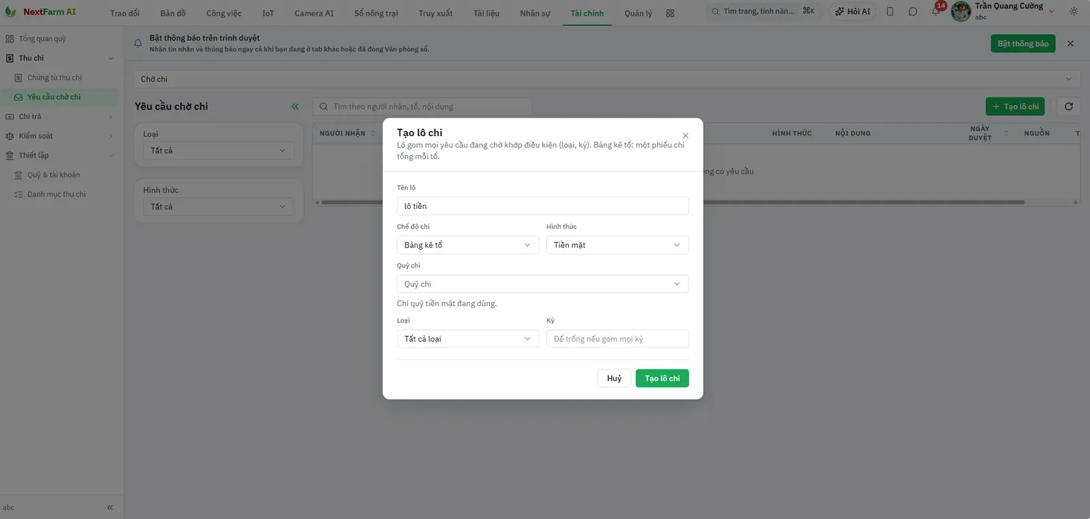Click the Trần Quang Cường avatar picture
The height and width of the screenshot is (519, 1090).
961,12
